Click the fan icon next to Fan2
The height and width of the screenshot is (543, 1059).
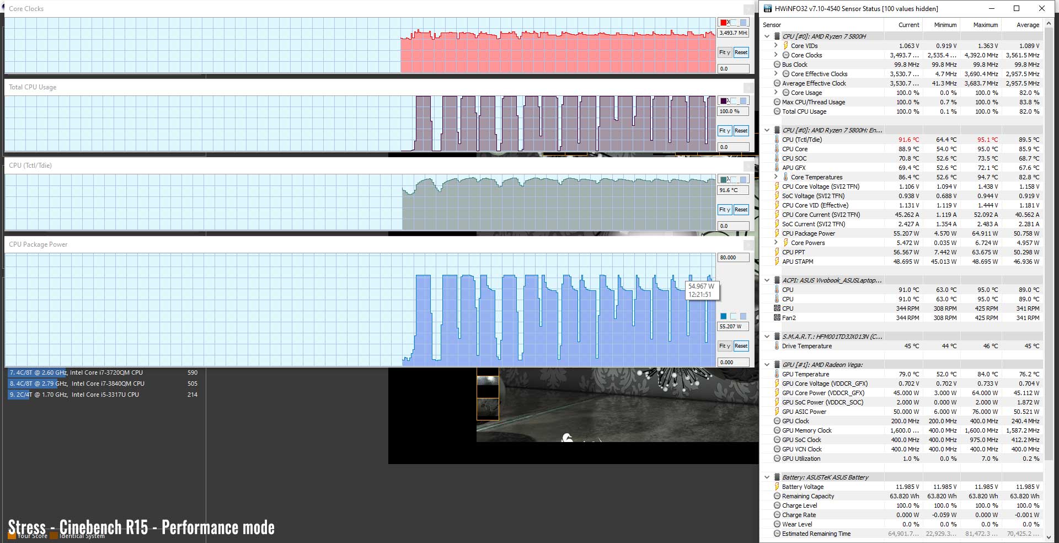click(x=777, y=318)
